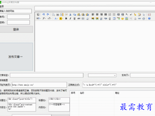Image resolution: width=155 pixels, height=116 pixels.
Task: Open the emoticons smiley icon
Action: [x=122, y=18]
